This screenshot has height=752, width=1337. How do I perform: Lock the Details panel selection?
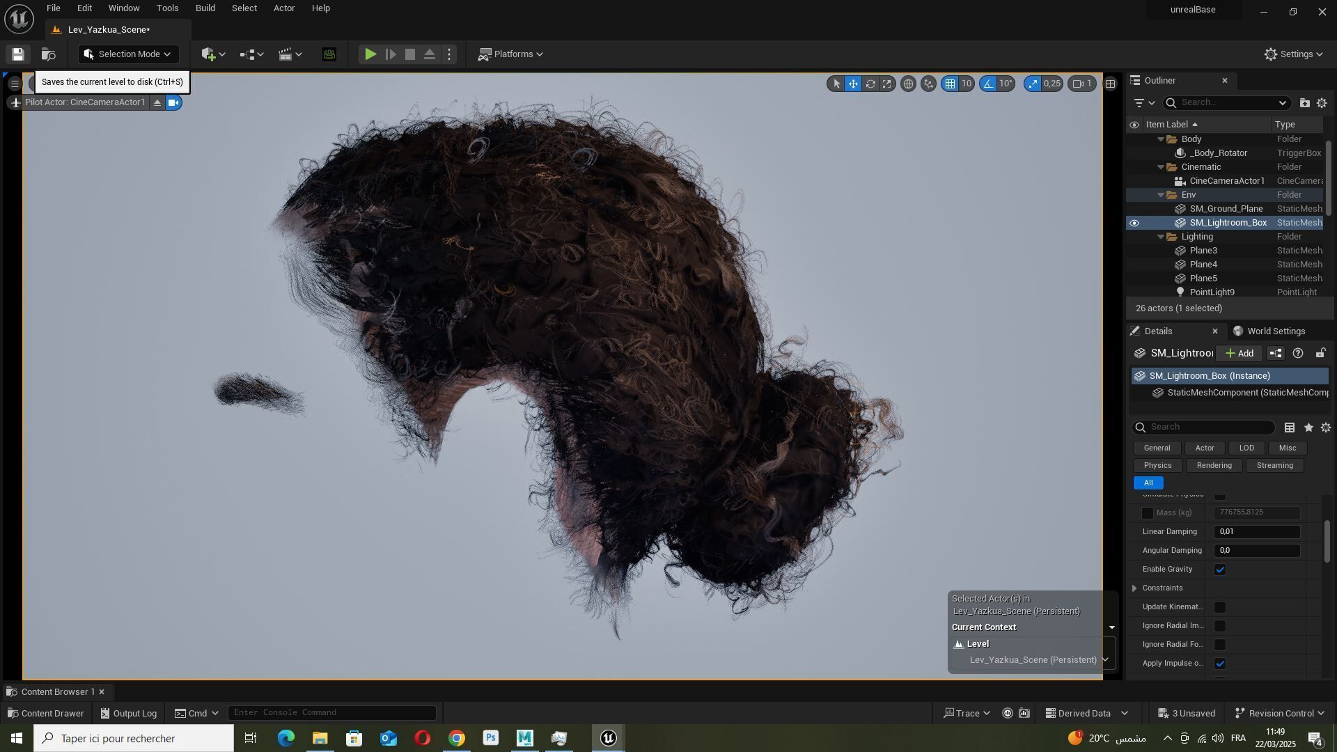(x=1320, y=354)
